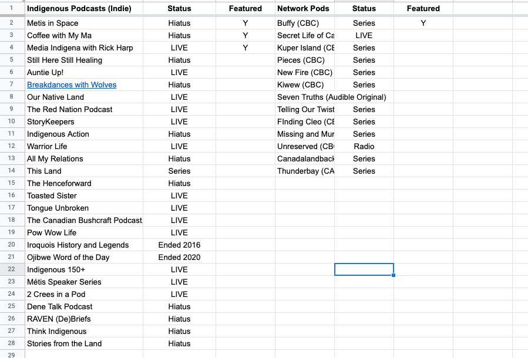Select the cell 'Pieces (CBC)'

[x=305, y=60]
